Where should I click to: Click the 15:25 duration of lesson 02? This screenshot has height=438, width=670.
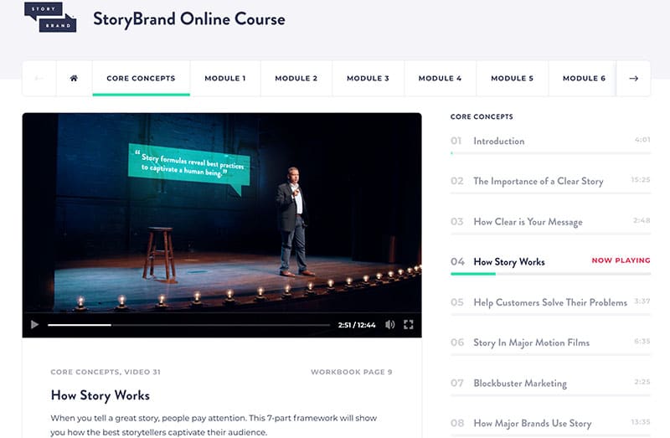tap(641, 179)
